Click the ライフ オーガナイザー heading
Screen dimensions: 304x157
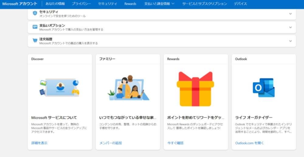point(254,118)
